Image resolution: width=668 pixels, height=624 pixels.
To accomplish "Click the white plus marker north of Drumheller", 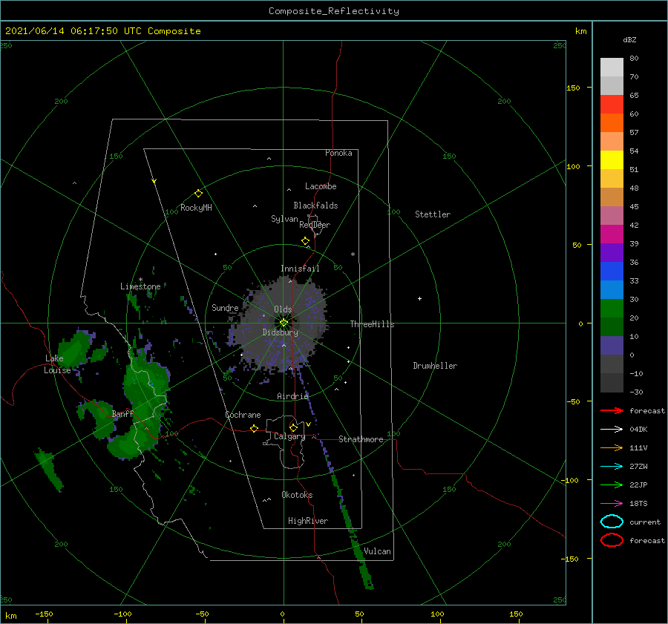I will pyautogui.click(x=419, y=298).
